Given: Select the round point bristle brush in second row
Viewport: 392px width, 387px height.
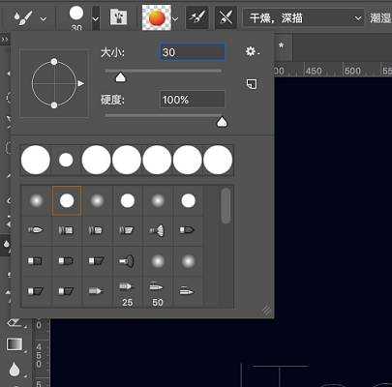Looking at the screenshot, I should (36, 230).
